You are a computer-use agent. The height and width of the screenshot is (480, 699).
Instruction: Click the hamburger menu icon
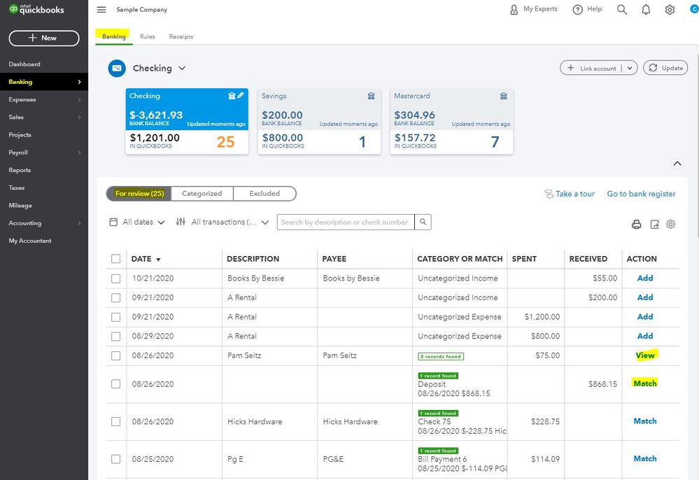pyautogui.click(x=101, y=10)
